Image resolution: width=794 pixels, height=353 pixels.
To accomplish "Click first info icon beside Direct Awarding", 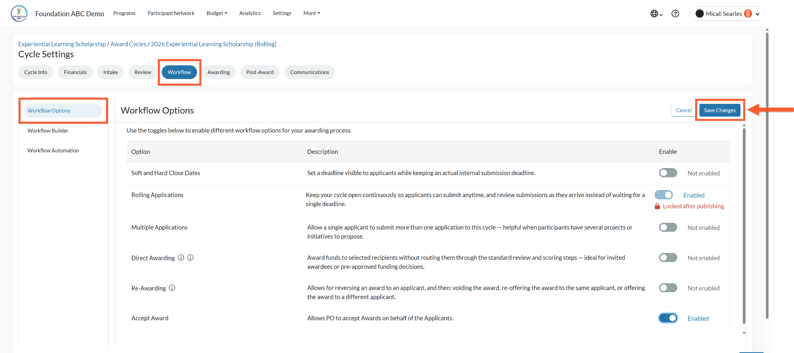I will point(181,258).
